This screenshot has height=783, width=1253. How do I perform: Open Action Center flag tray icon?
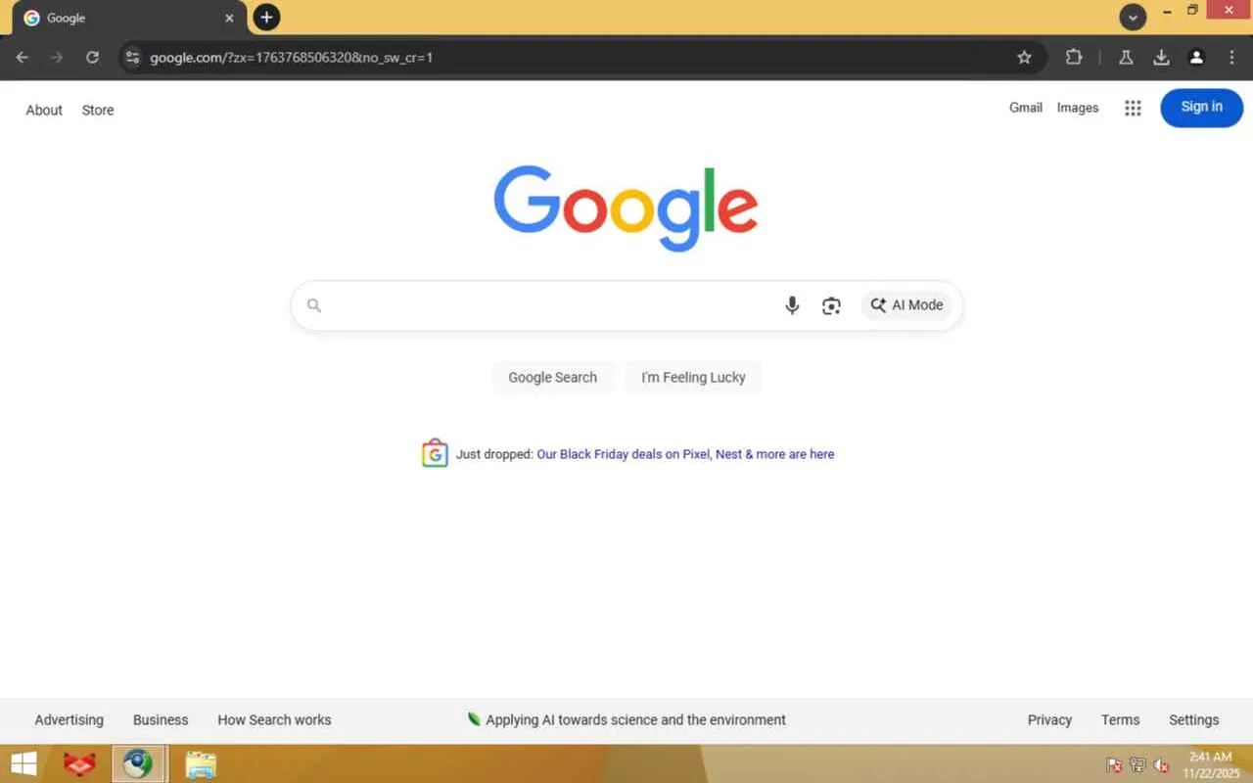[1114, 764]
